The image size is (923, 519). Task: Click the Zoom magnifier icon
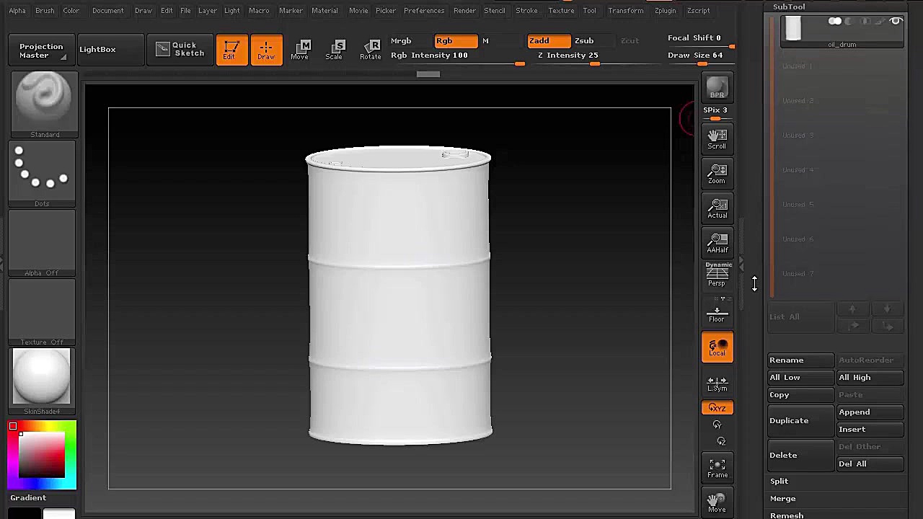pos(717,173)
